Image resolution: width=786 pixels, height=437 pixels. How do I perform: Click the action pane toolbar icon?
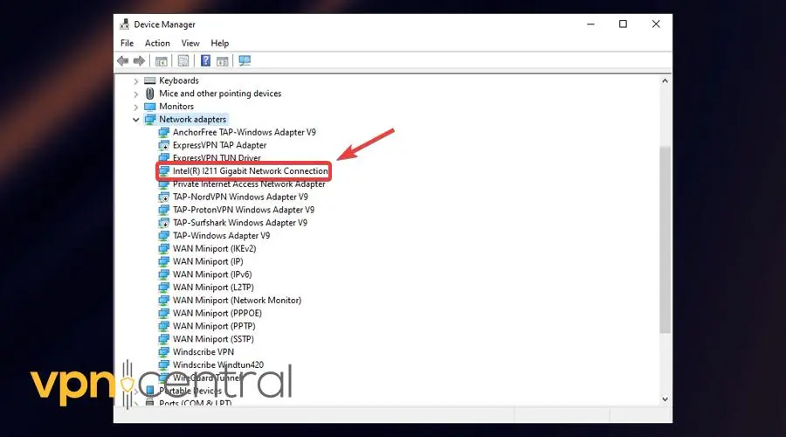(x=222, y=61)
